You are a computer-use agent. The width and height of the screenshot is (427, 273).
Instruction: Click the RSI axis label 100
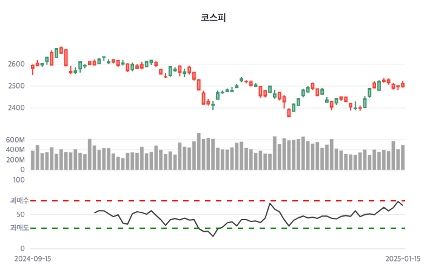18,180
